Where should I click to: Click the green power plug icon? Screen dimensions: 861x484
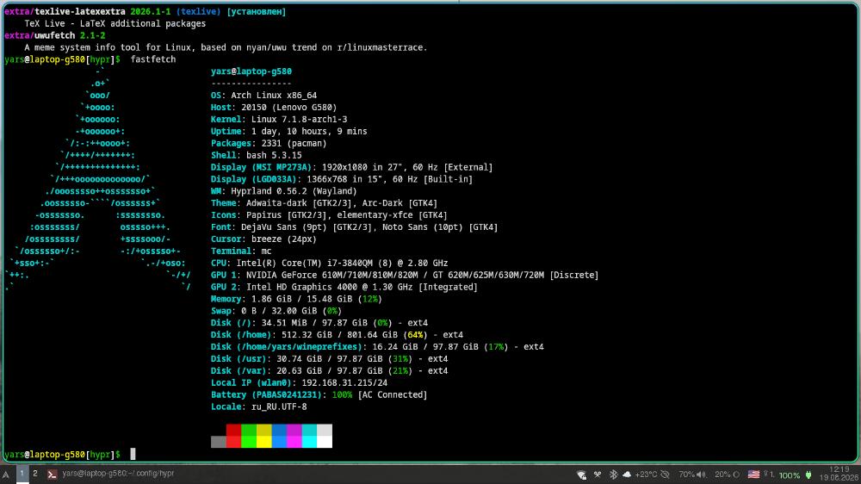tap(808, 475)
